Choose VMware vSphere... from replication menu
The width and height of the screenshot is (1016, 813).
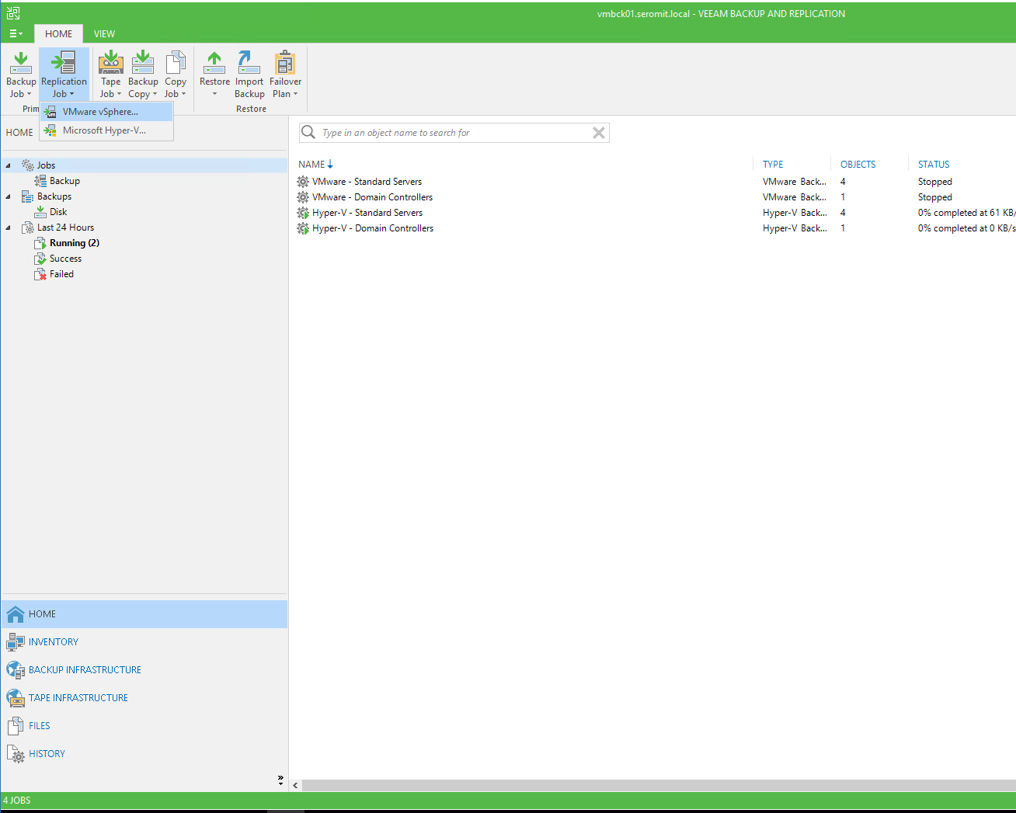tap(106, 112)
